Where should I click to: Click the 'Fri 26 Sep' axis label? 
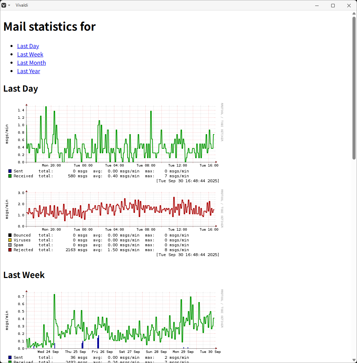(102, 352)
